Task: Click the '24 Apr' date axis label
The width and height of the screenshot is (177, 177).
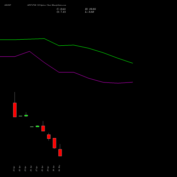Action: [x=31, y=169]
